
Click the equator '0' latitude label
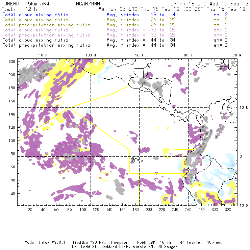tap(241, 156)
